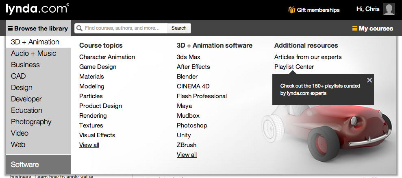Open Mudbox software courses
Image resolution: width=402 pixels, height=178 pixels.
tap(188, 116)
